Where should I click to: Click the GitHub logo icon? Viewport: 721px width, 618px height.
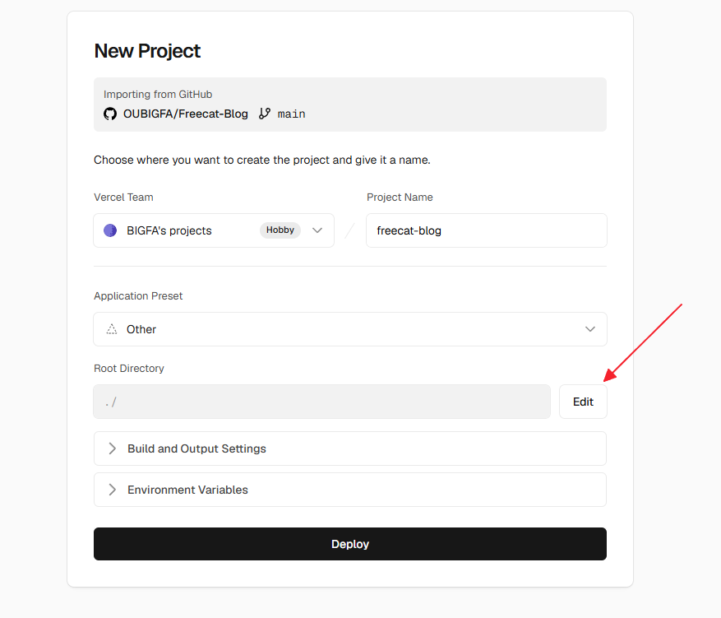click(x=110, y=114)
